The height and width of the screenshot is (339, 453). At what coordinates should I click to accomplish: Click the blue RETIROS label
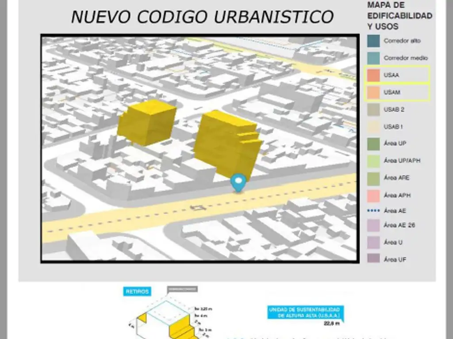pyautogui.click(x=137, y=292)
